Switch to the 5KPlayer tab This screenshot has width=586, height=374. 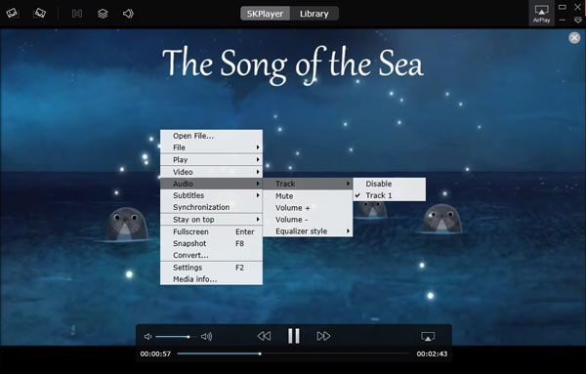[265, 14]
